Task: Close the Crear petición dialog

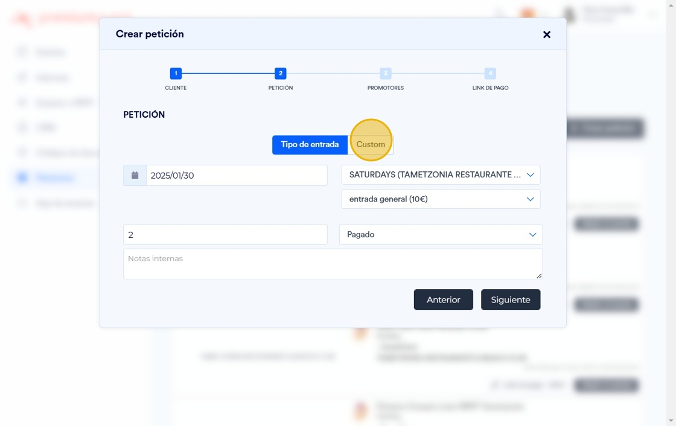Action: point(547,34)
